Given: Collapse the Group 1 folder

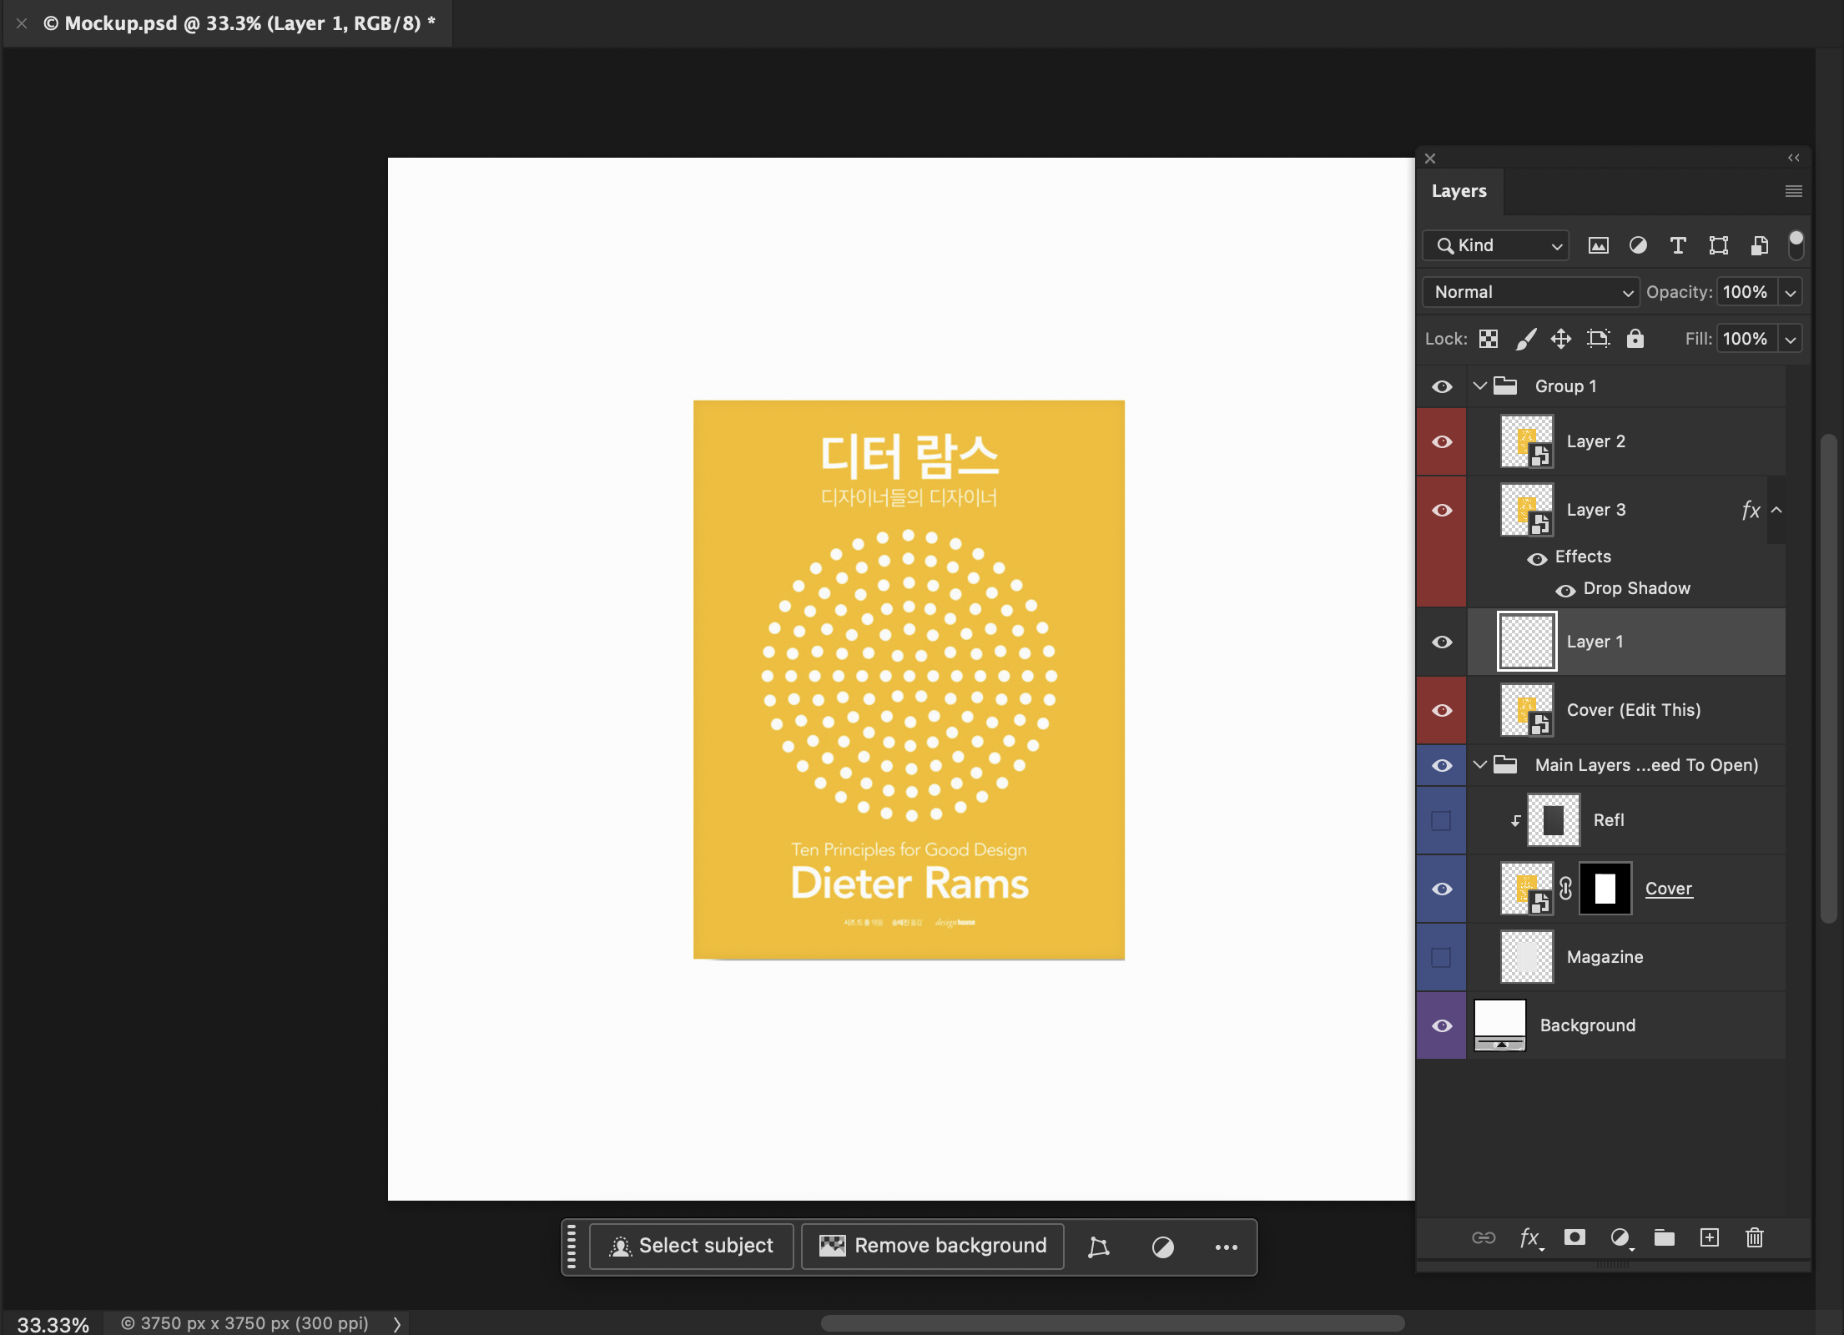Looking at the screenshot, I should 1480,385.
